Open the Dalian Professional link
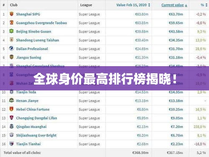This screenshot has height=157, width=209. (32, 49)
